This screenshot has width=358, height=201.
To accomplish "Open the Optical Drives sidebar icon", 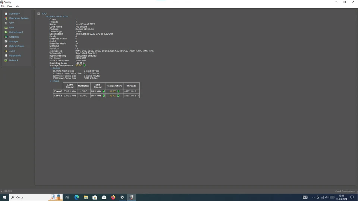I will 6,46.
